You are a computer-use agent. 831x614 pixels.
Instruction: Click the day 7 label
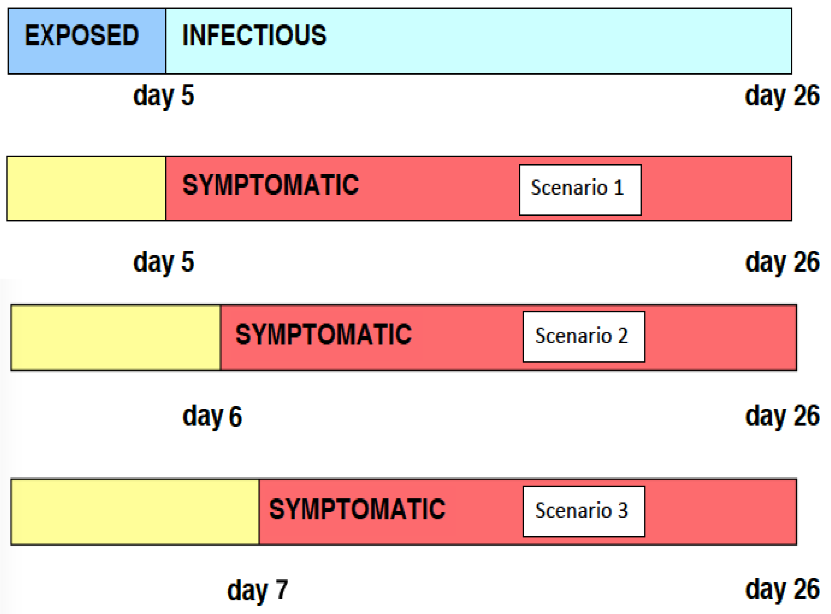coord(257,590)
